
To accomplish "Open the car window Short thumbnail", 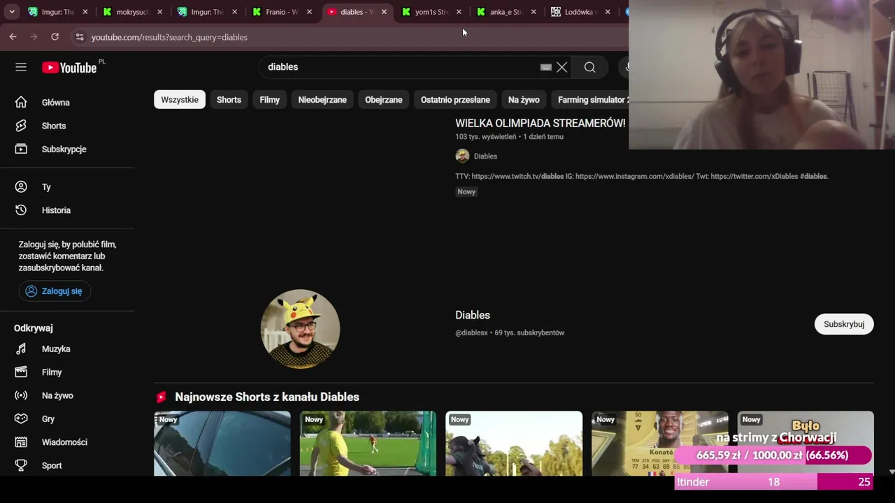I will click(x=222, y=444).
